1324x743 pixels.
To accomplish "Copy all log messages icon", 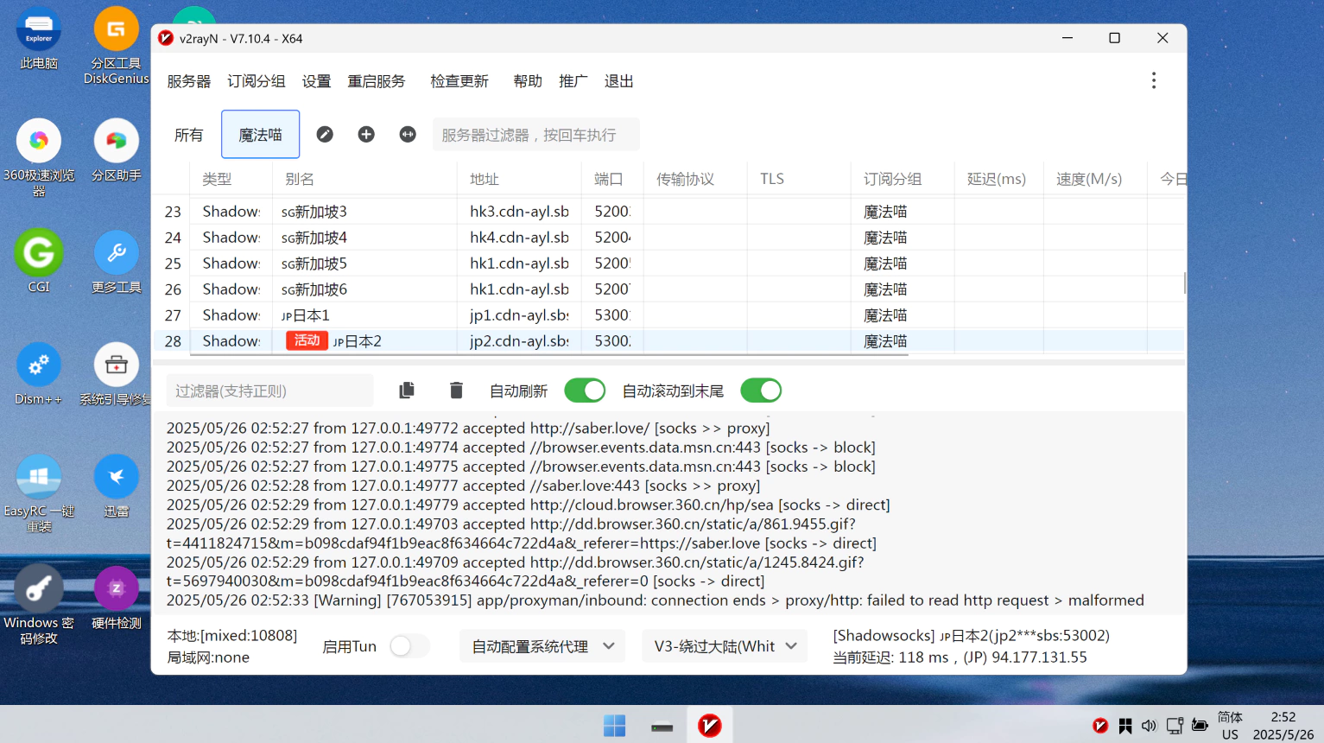I will tap(407, 391).
